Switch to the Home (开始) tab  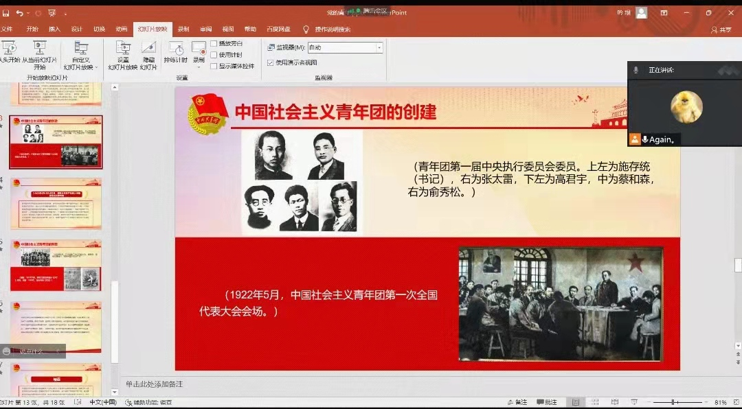coord(32,30)
